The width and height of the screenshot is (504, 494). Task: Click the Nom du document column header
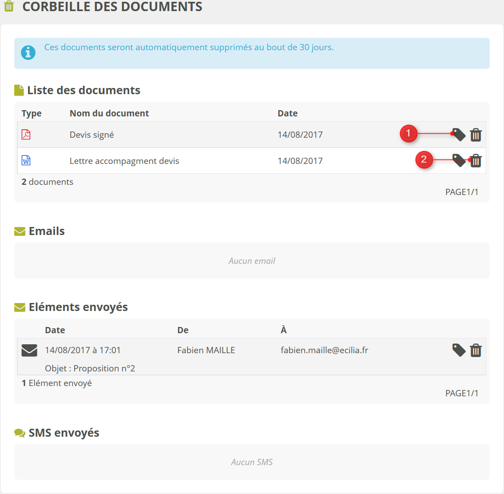click(x=109, y=113)
